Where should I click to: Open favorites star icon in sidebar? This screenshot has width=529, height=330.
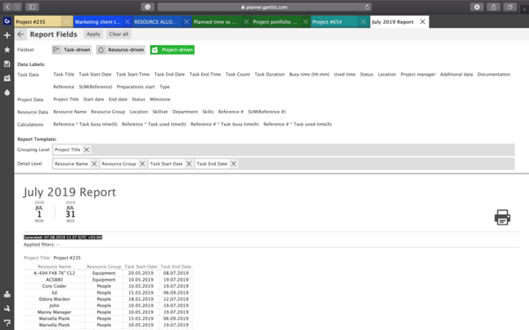7,49
